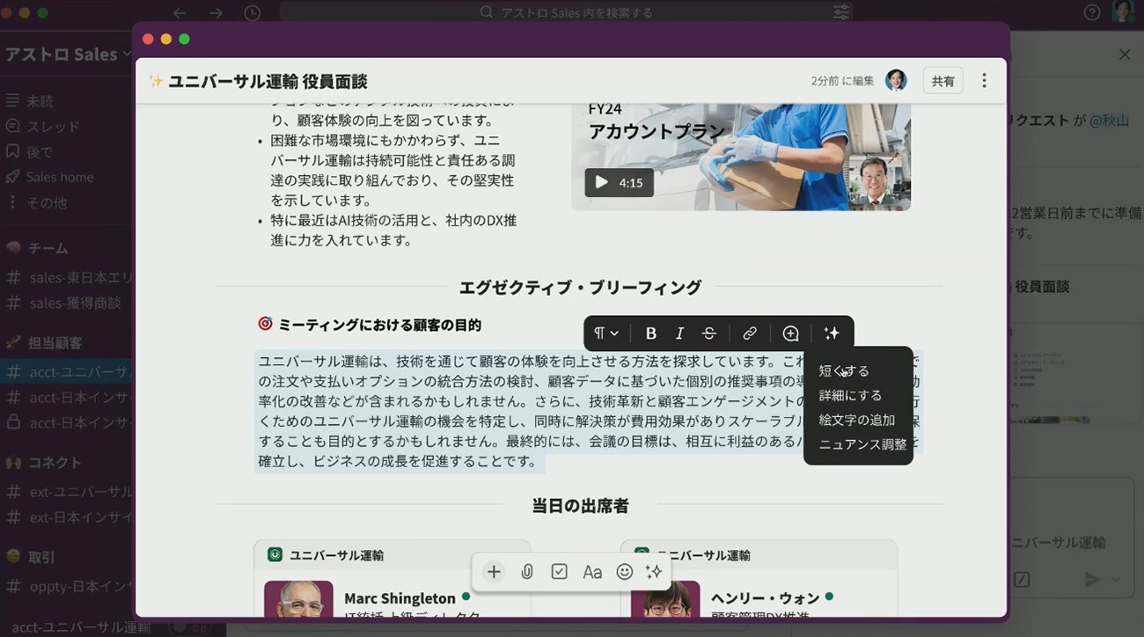Viewport: 1144px width, 637px height.
Task: Open the FY24 アカウントプラン video thumbnail
Action: (741, 157)
